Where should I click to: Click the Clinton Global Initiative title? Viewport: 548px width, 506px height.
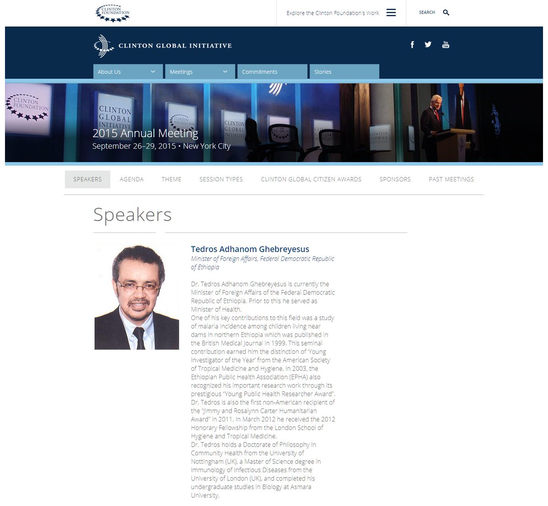pyautogui.click(x=175, y=46)
